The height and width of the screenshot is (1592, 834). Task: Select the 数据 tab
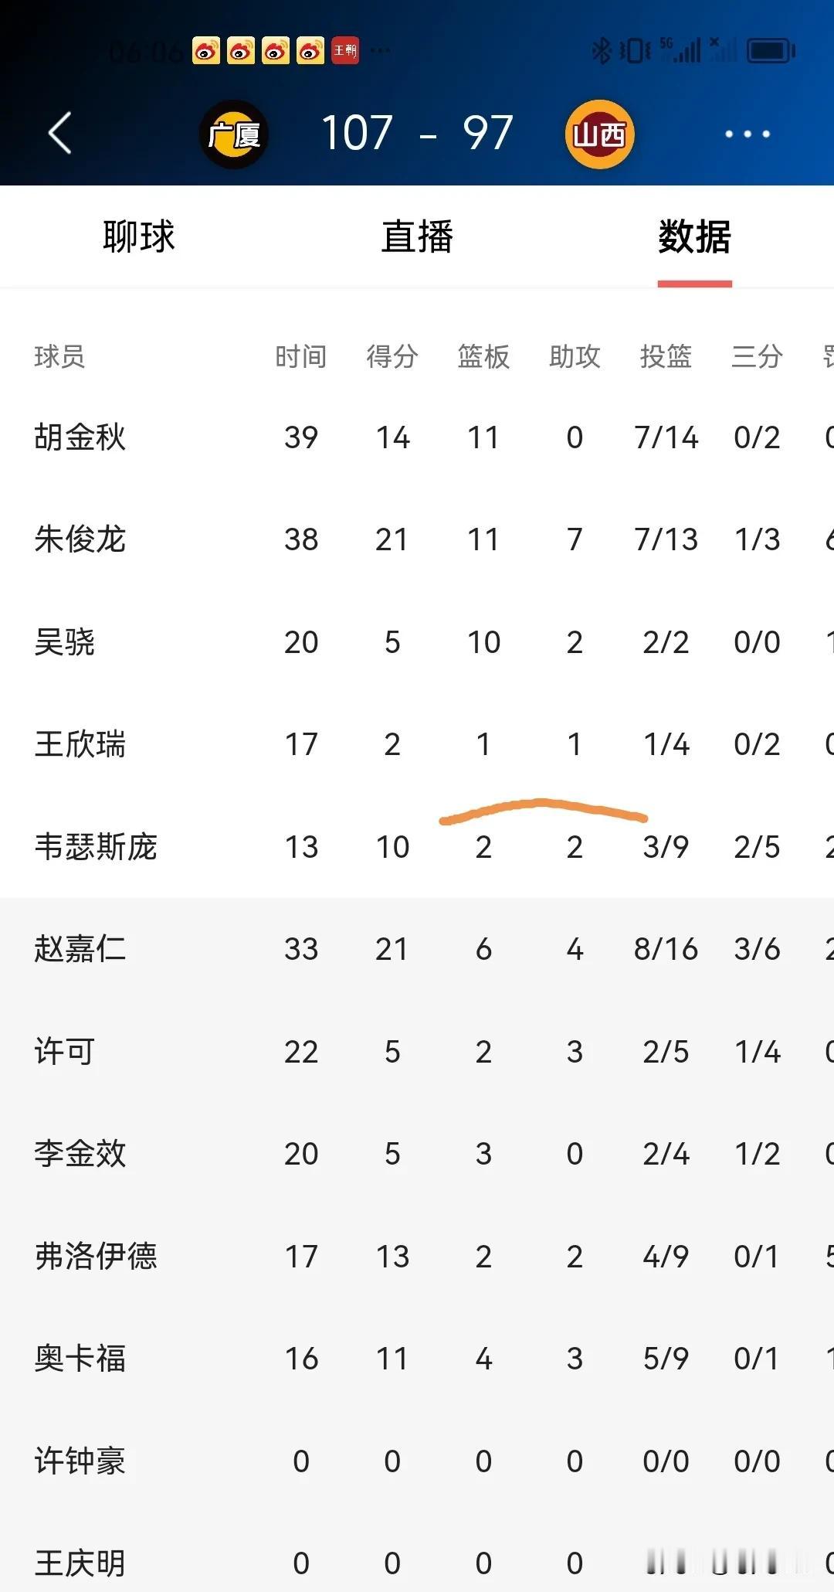point(695,236)
